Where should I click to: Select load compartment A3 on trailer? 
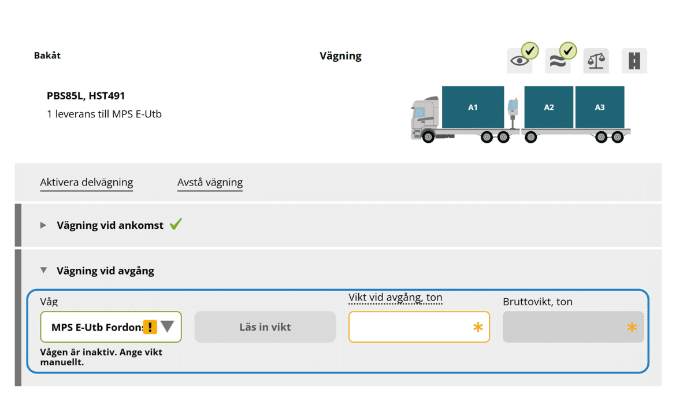coord(600,108)
